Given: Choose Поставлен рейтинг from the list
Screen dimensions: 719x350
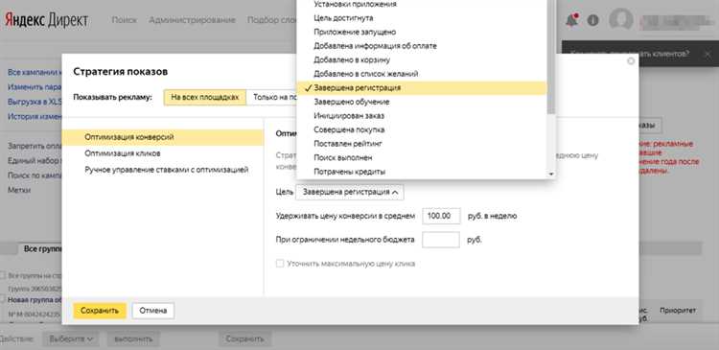Looking at the screenshot, I should [x=422, y=144].
